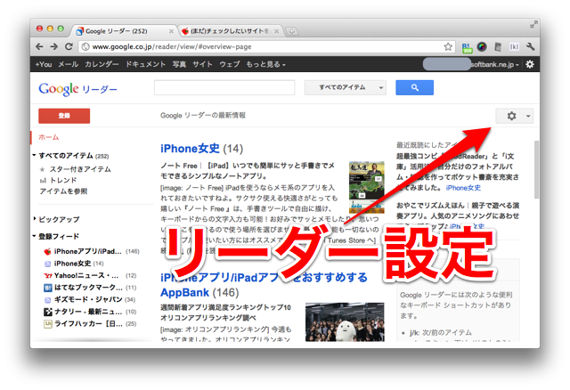The height and width of the screenshot is (390, 570).
Task: Toggle fullscreen with the top-right arrows icon
Action: click(x=533, y=24)
